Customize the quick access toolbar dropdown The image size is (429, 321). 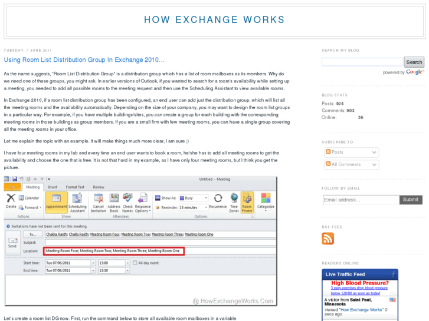point(49,179)
